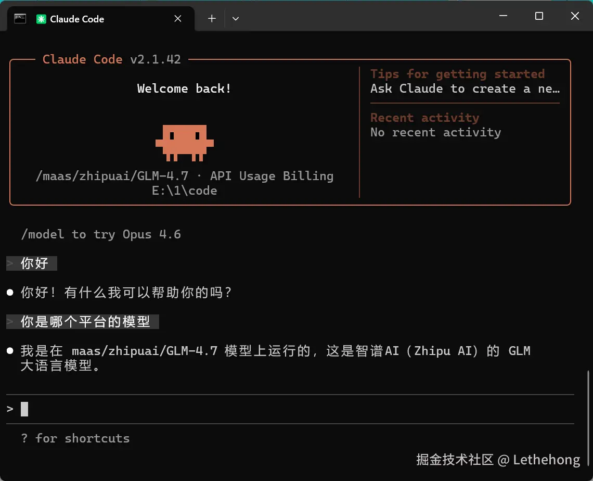
Task: Close the Claude Code tab
Action: tap(178, 19)
